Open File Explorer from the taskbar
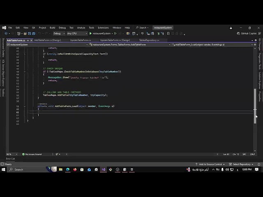 pyautogui.click(x=61, y=170)
